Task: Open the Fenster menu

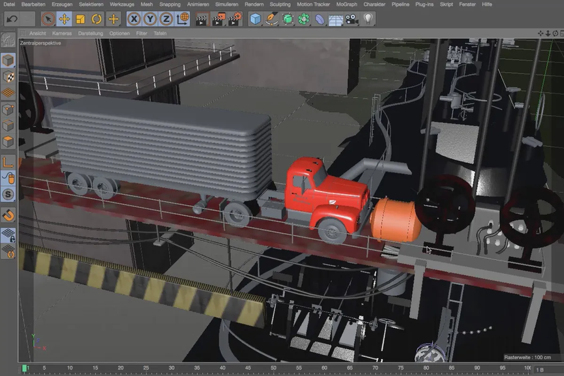Action: coord(468,4)
